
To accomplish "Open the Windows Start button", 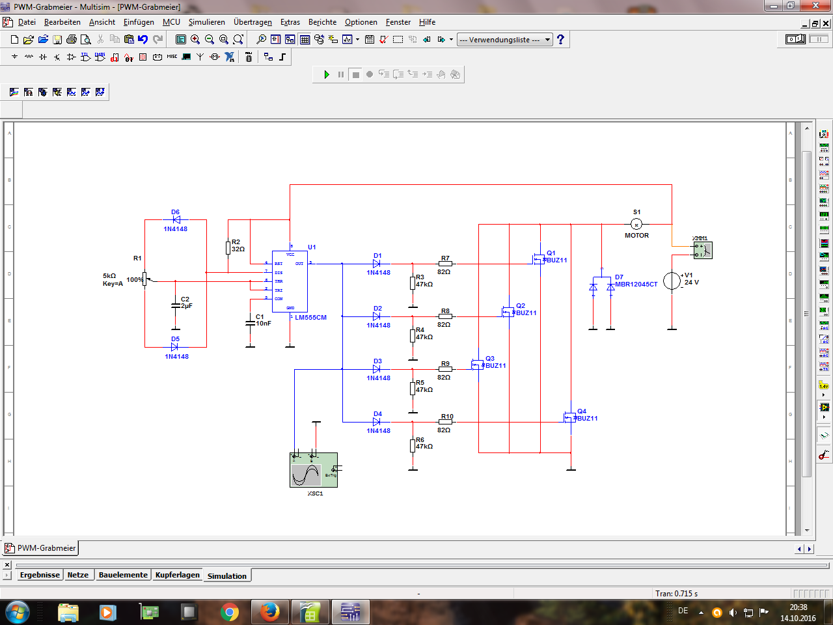I will (x=17, y=612).
